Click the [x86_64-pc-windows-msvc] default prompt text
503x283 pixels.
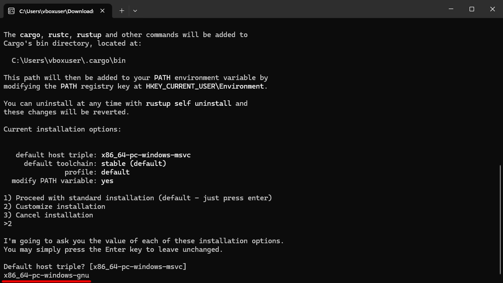pyautogui.click(x=138, y=267)
